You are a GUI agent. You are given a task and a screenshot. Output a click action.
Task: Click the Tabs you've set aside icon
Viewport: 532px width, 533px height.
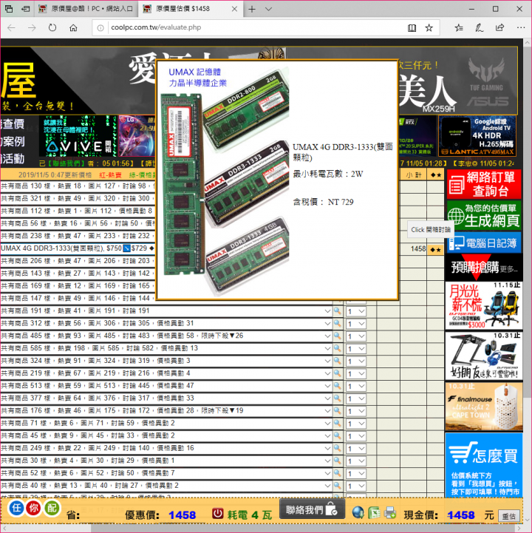coord(9,9)
